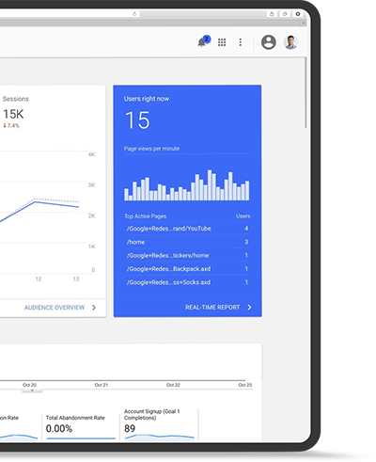Click the grey account circle icon
Screen dimensions: 376x462
click(x=269, y=42)
